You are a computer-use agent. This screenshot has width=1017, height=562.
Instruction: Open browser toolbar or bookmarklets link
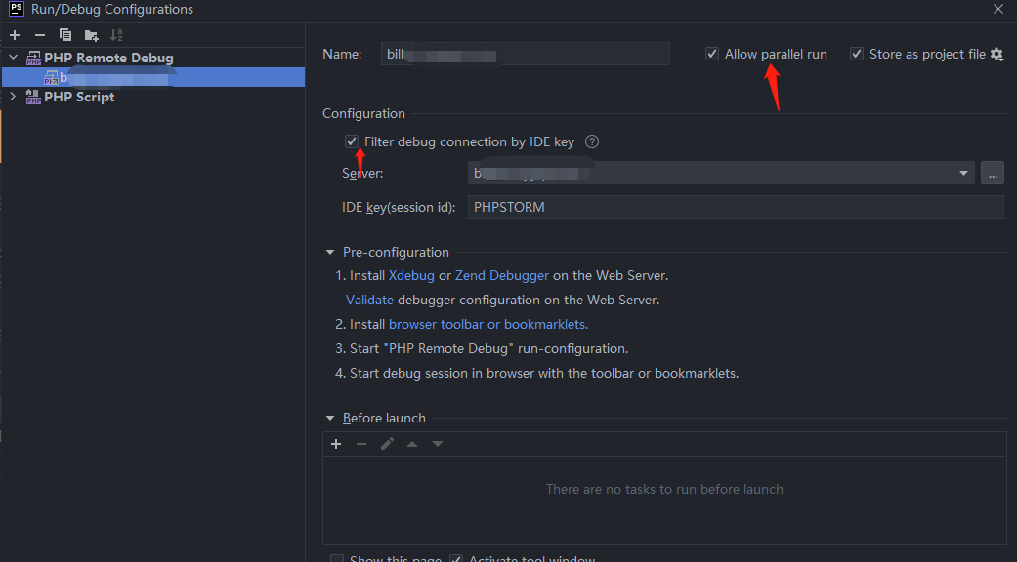point(488,324)
